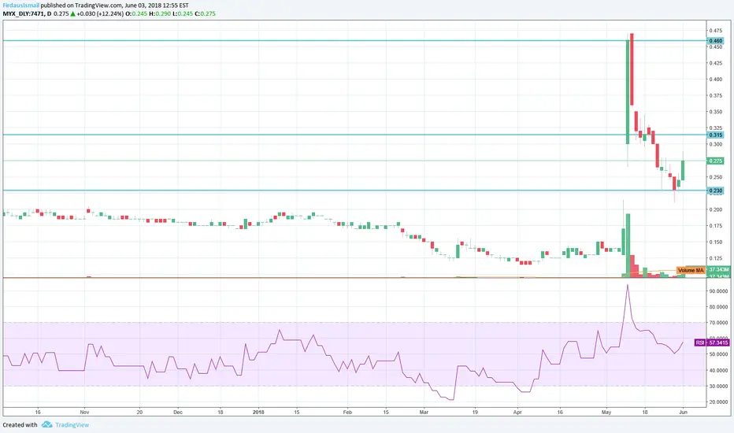Click the 0.460 price level label

tap(715, 41)
